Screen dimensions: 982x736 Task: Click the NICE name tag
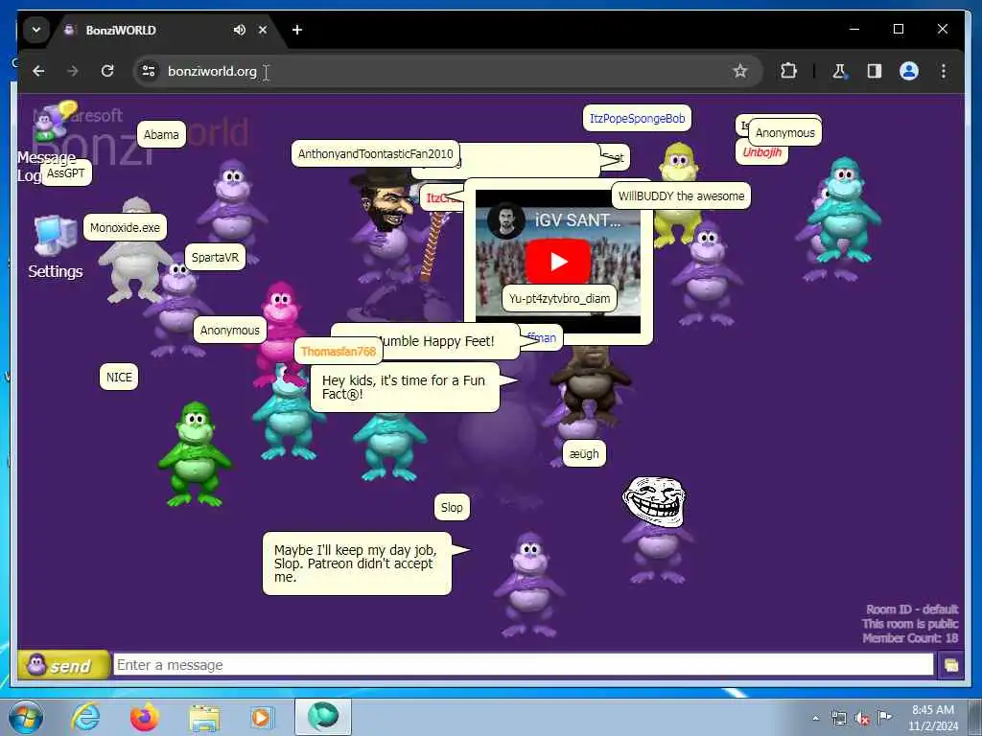coord(119,377)
